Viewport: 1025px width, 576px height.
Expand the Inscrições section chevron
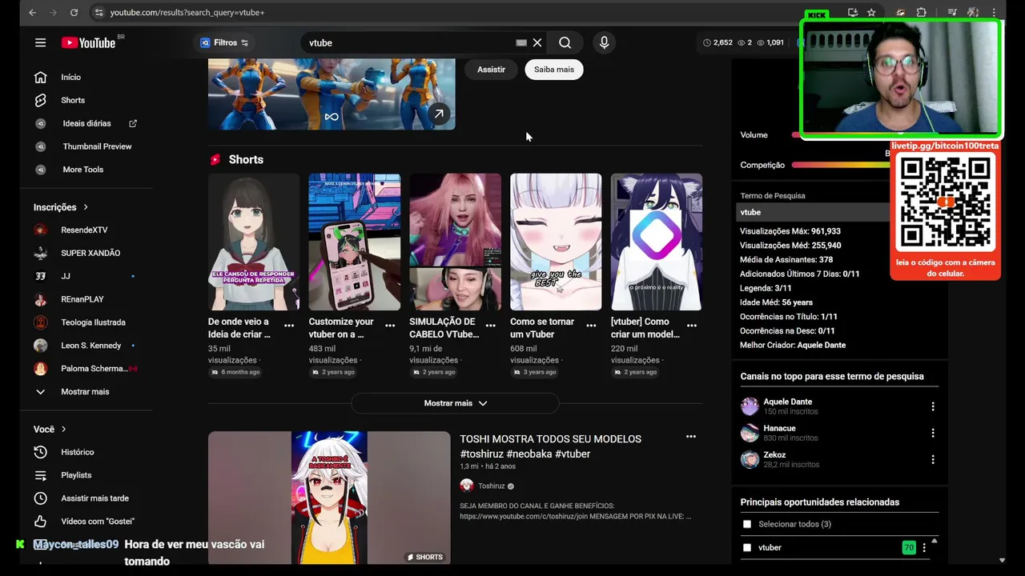coord(86,207)
